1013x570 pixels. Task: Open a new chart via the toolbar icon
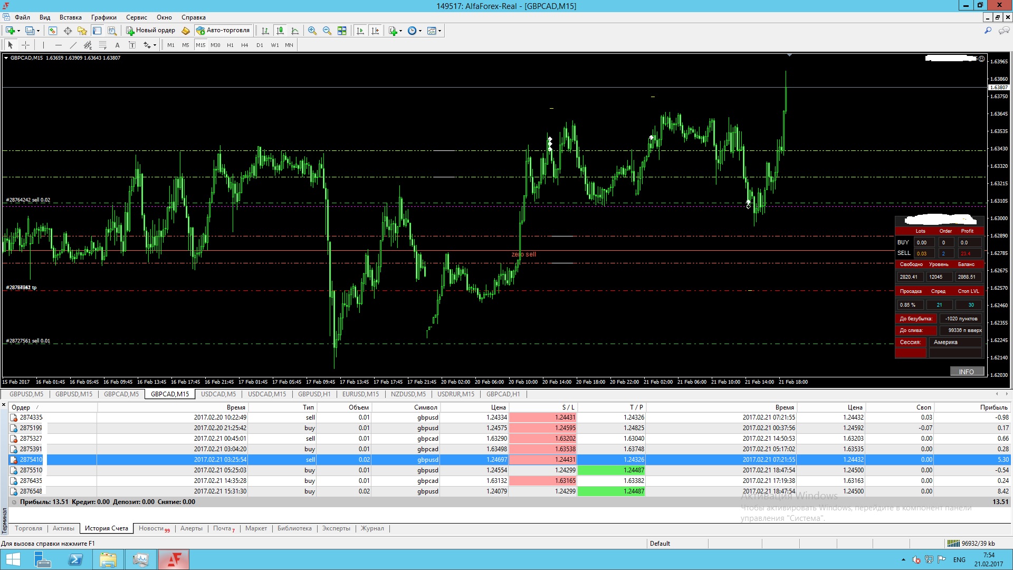(x=10, y=31)
